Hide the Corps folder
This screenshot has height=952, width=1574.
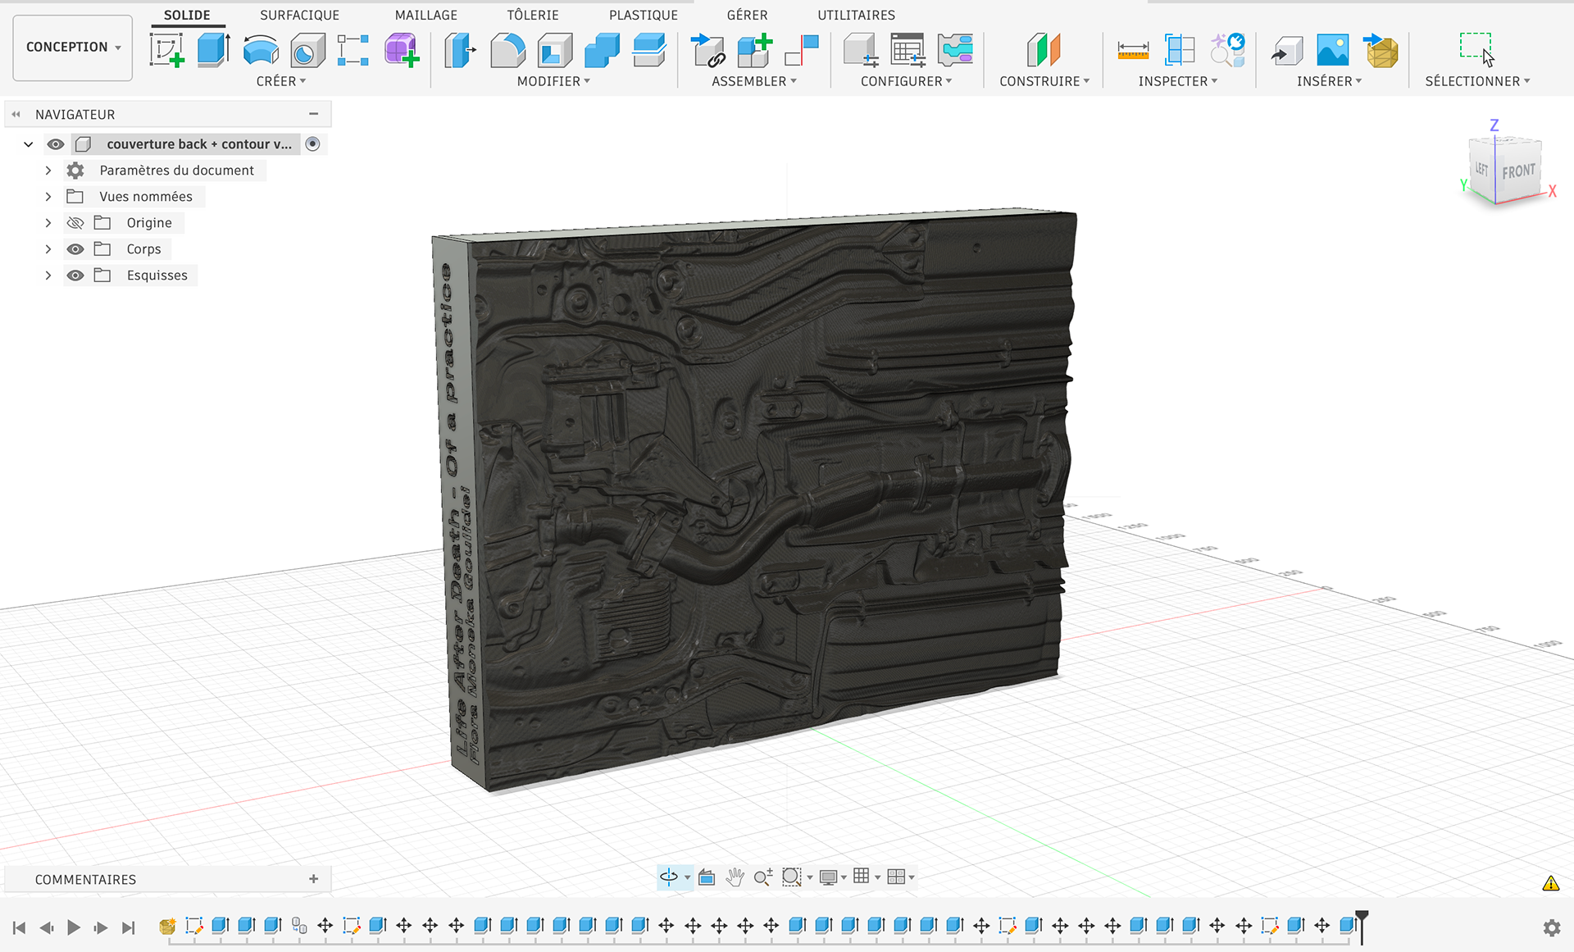tap(75, 249)
